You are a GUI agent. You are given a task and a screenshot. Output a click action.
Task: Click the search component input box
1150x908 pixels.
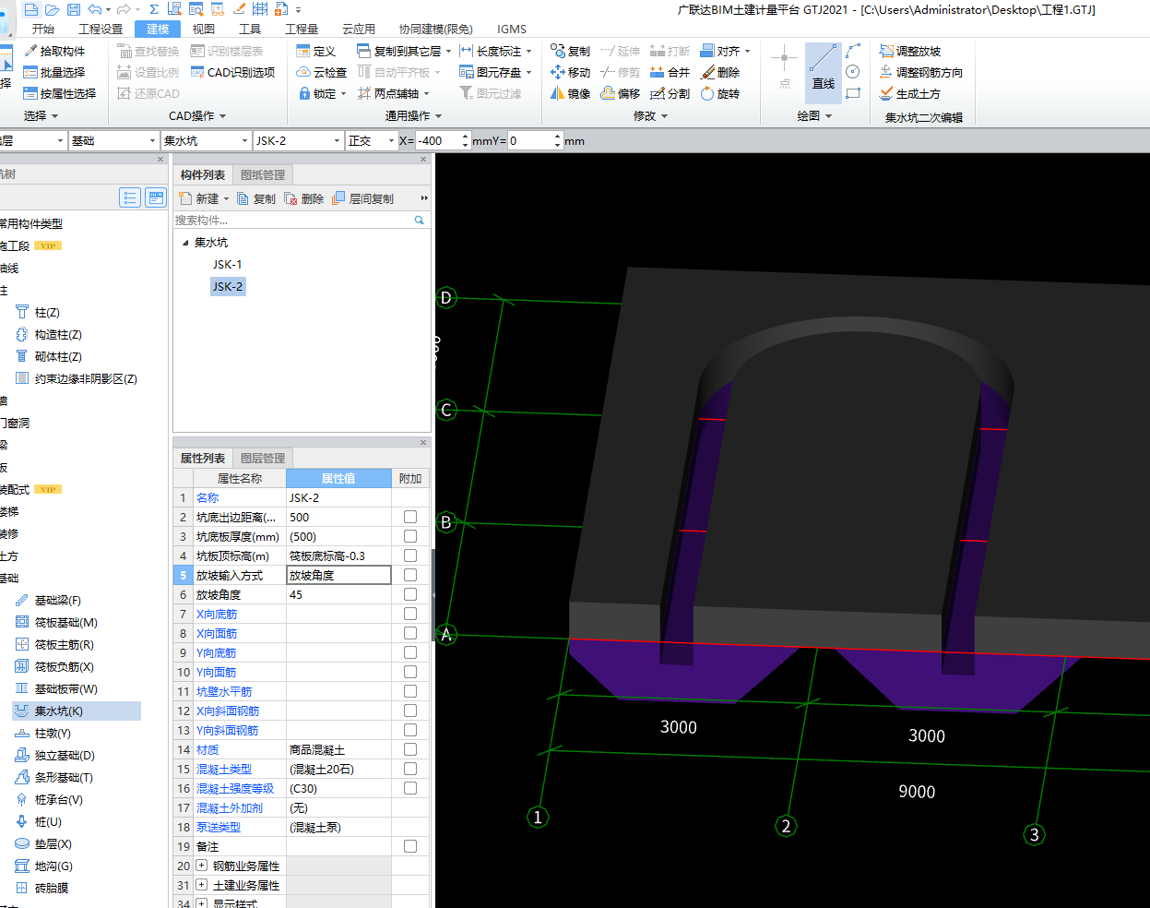[x=292, y=220]
